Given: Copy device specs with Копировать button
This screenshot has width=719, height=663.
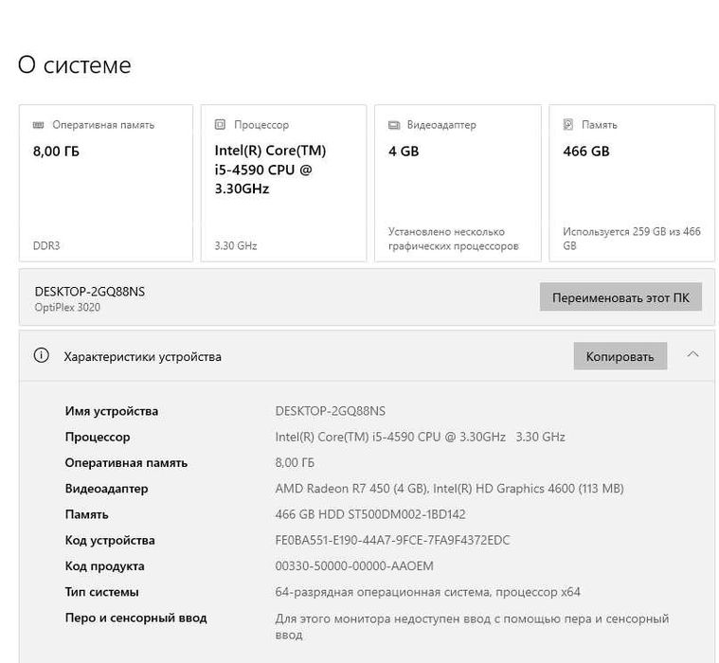Looking at the screenshot, I should pyautogui.click(x=620, y=356).
